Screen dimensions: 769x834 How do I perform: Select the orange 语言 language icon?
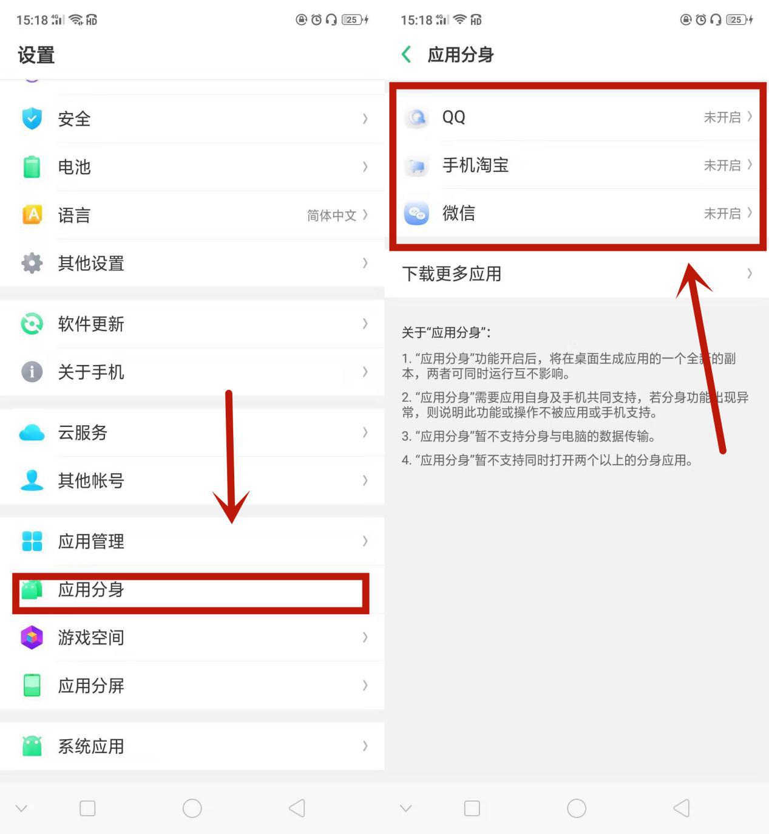32,215
